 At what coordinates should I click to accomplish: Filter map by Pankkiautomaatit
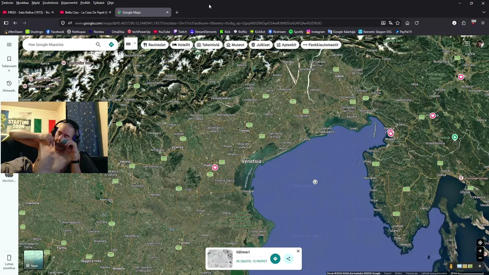tap(320, 45)
